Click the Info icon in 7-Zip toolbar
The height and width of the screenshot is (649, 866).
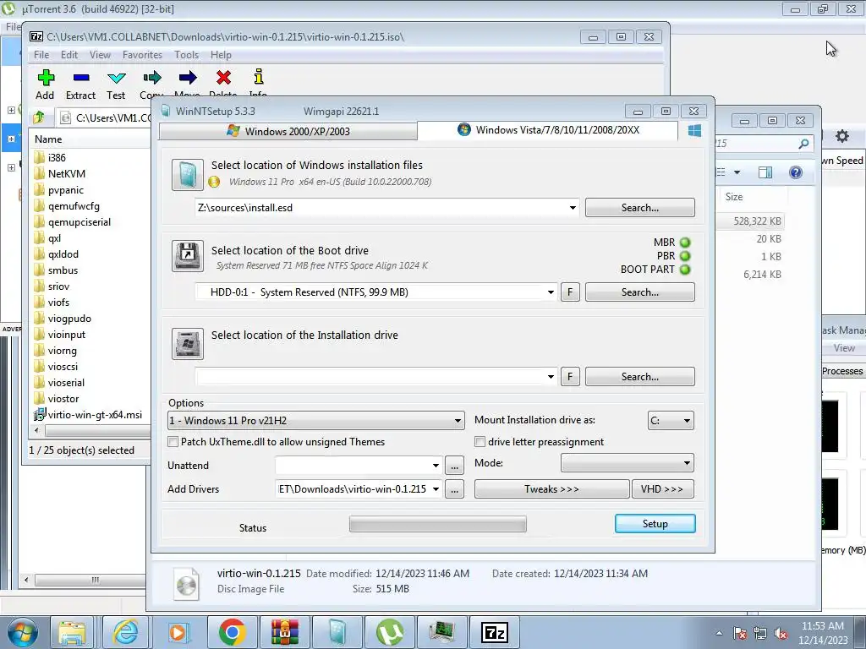point(259,77)
